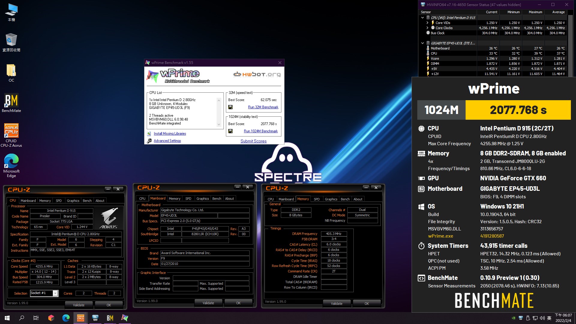Click OK in left CPU-Z window

click(x=109, y=305)
